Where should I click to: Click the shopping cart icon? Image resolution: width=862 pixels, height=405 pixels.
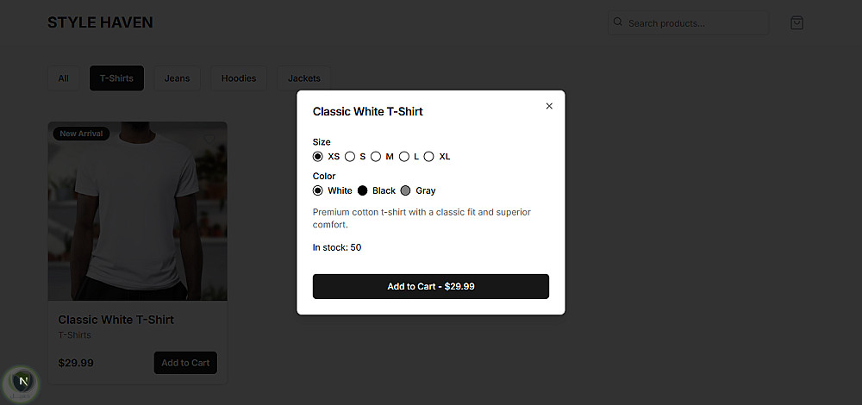[x=796, y=23]
